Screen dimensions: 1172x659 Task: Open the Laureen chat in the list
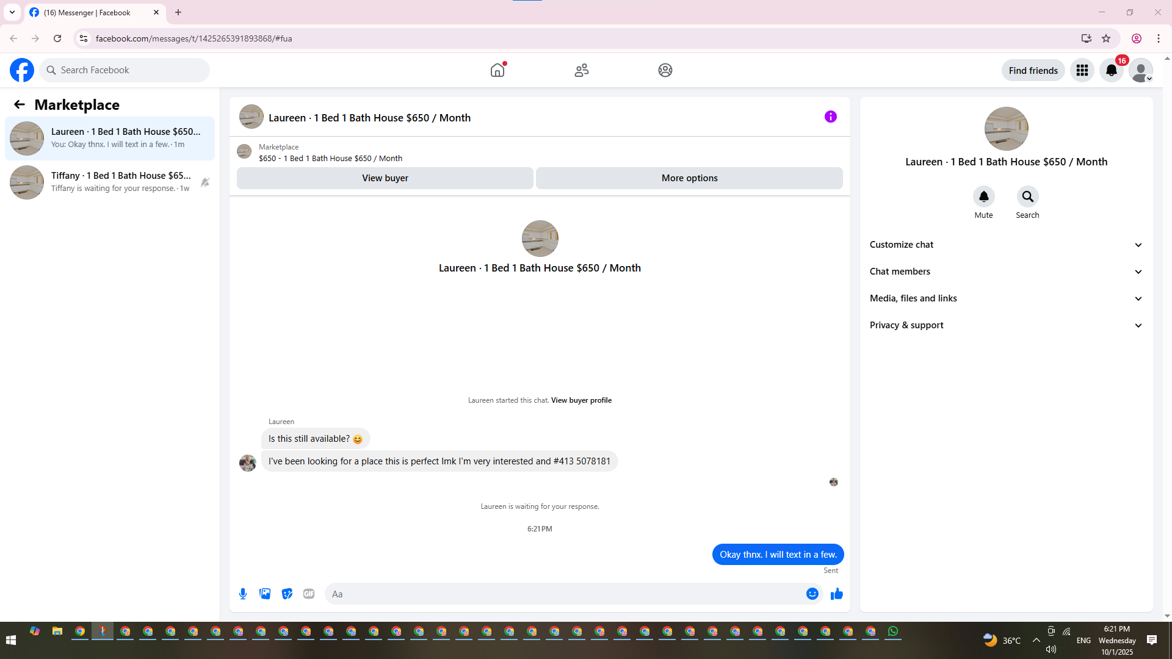coord(110,139)
